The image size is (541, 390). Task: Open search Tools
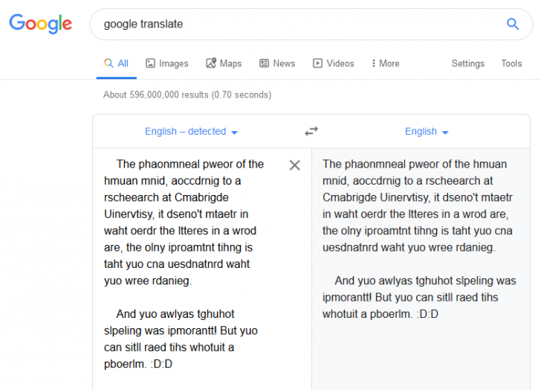tap(511, 63)
